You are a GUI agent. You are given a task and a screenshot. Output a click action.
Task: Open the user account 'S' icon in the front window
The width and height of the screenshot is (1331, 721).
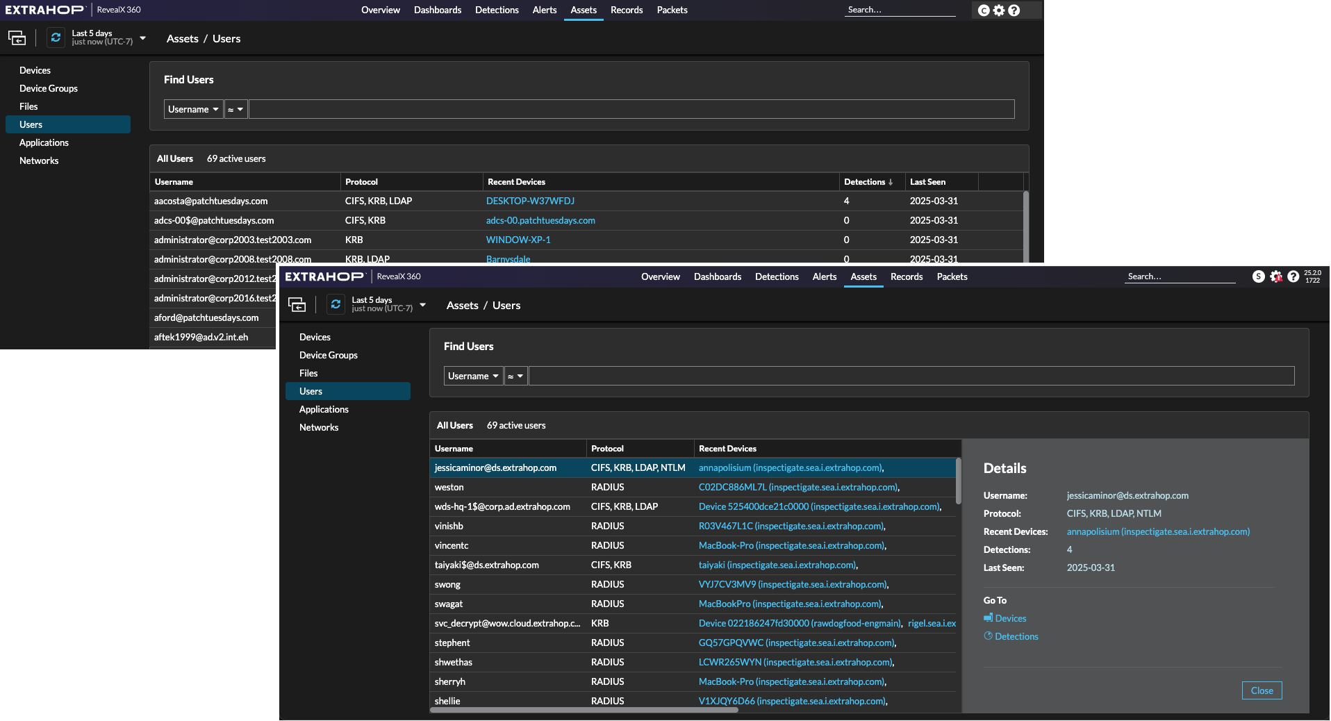pos(1259,276)
